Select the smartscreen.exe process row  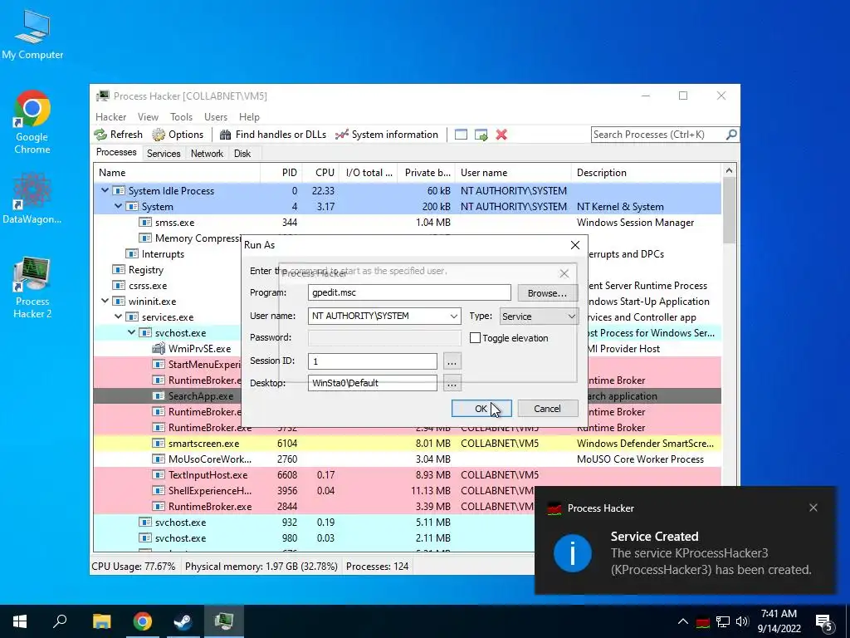(407, 444)
